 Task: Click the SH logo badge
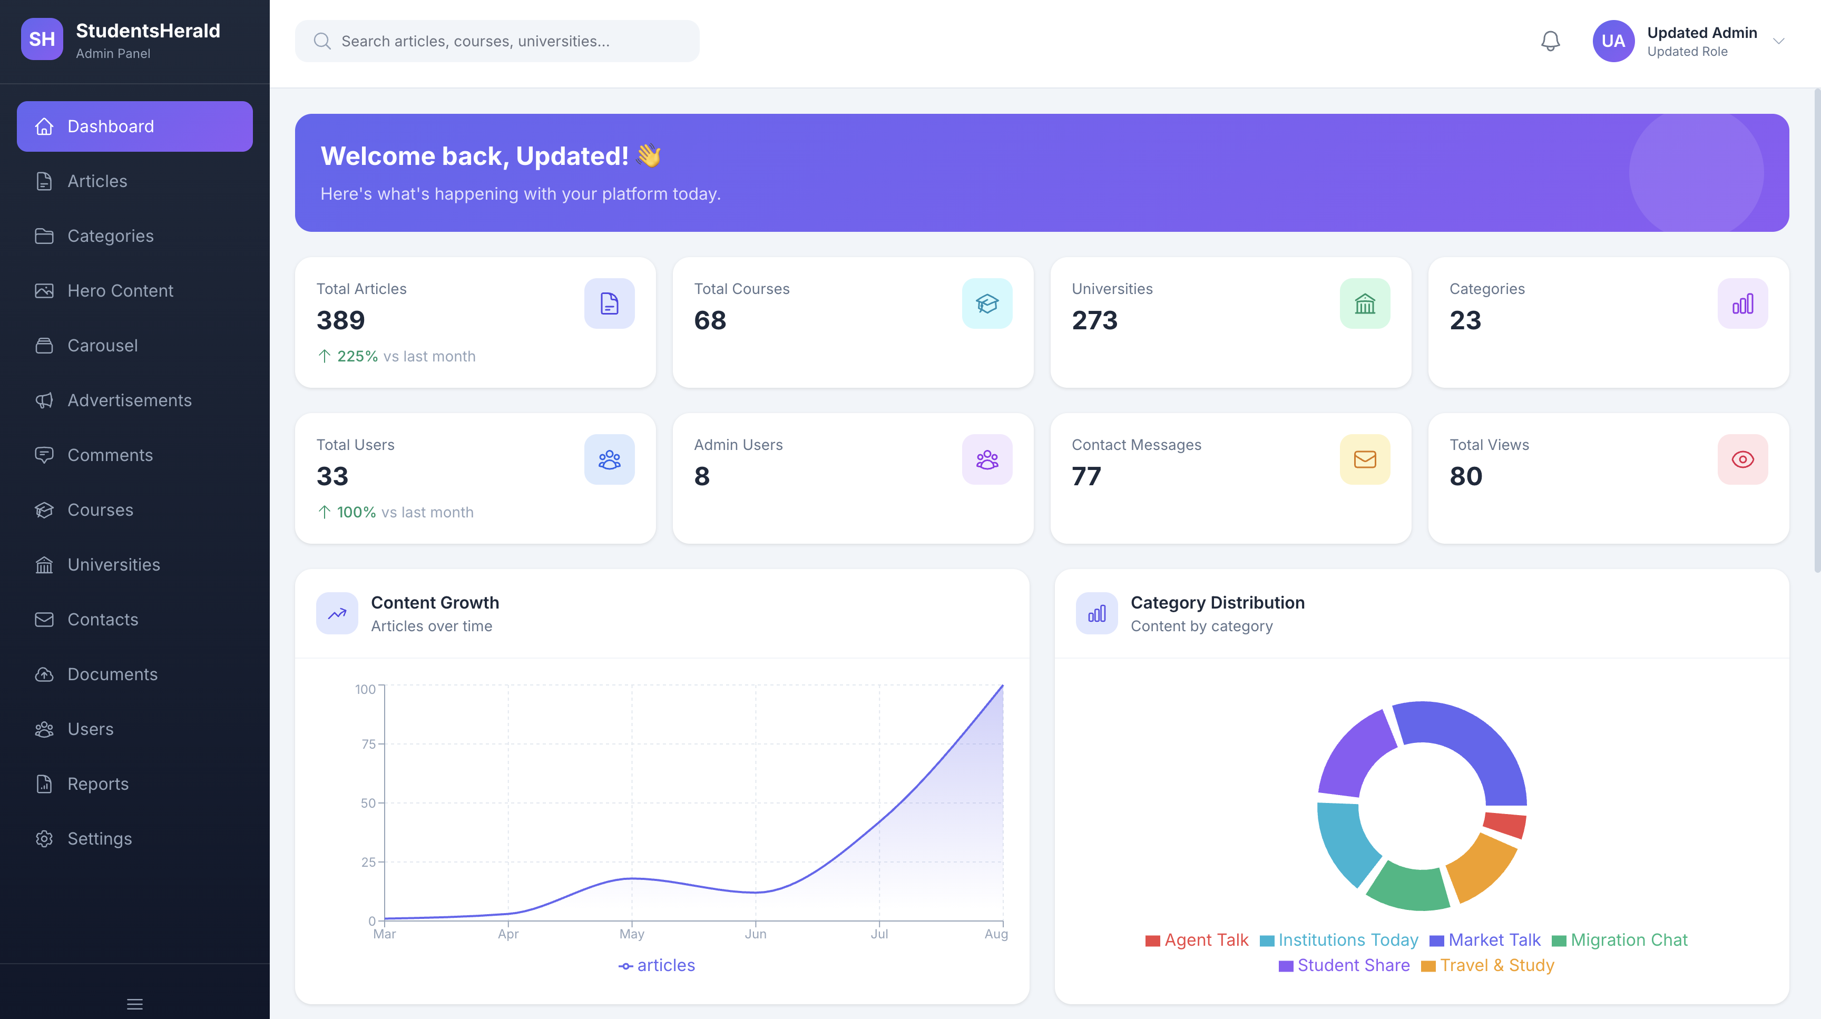42,40
